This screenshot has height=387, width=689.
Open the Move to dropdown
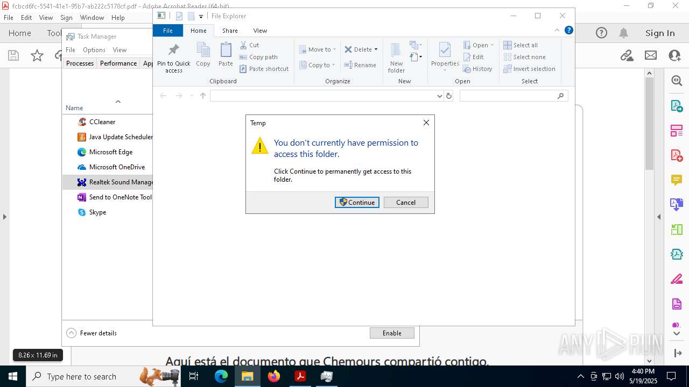[318, 49]
